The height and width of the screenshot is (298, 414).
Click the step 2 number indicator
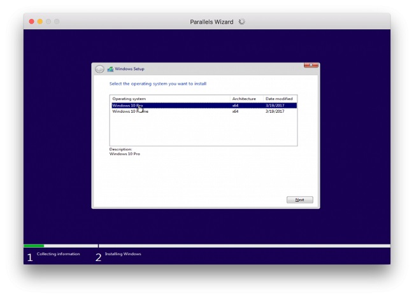click(x=98, y=257)
